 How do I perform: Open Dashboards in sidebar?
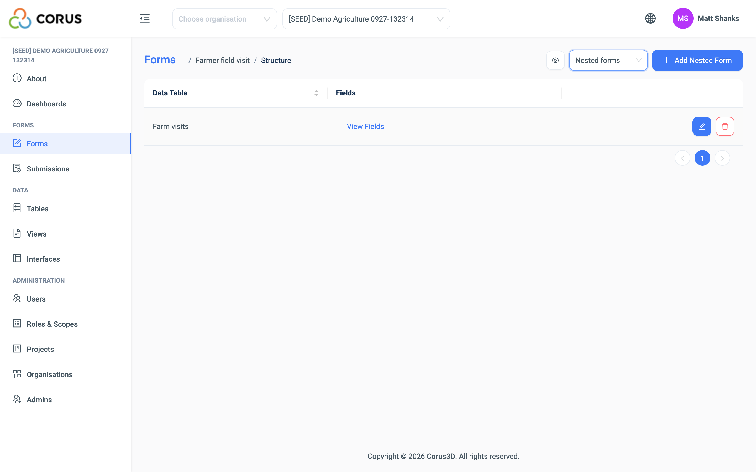(66, 104)
